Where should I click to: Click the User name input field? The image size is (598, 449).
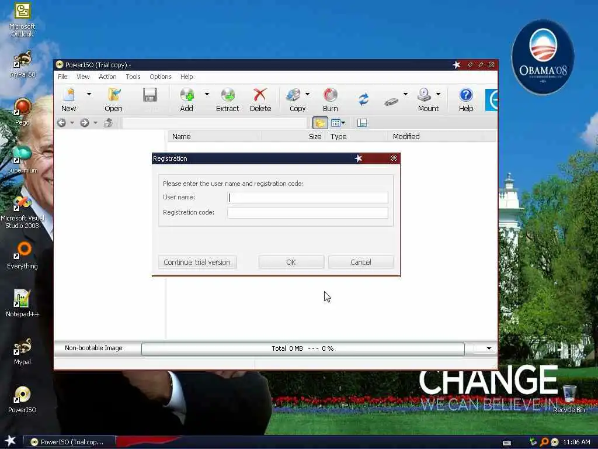click(x=307, y=198)
